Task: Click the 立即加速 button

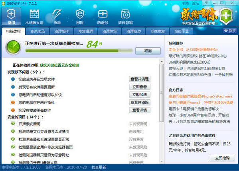Action: (140, 95)
